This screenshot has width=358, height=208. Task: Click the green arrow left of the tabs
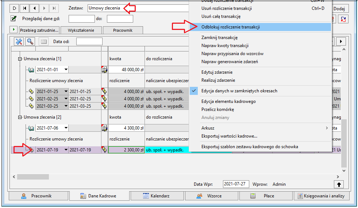[x=14, y=30]
